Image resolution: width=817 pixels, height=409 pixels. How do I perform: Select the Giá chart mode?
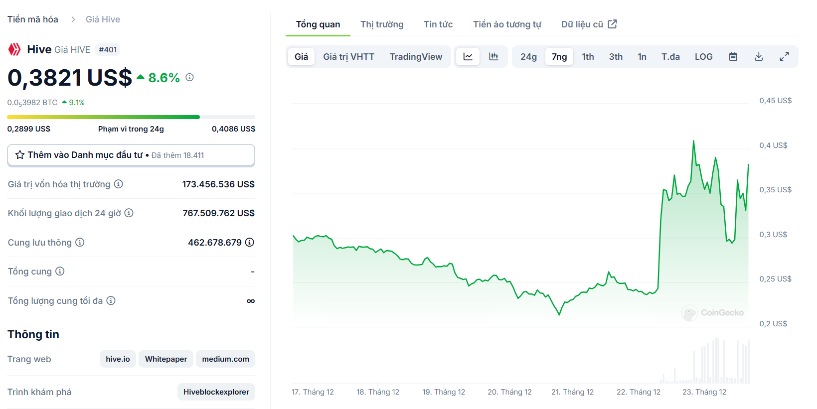(301, 57)
